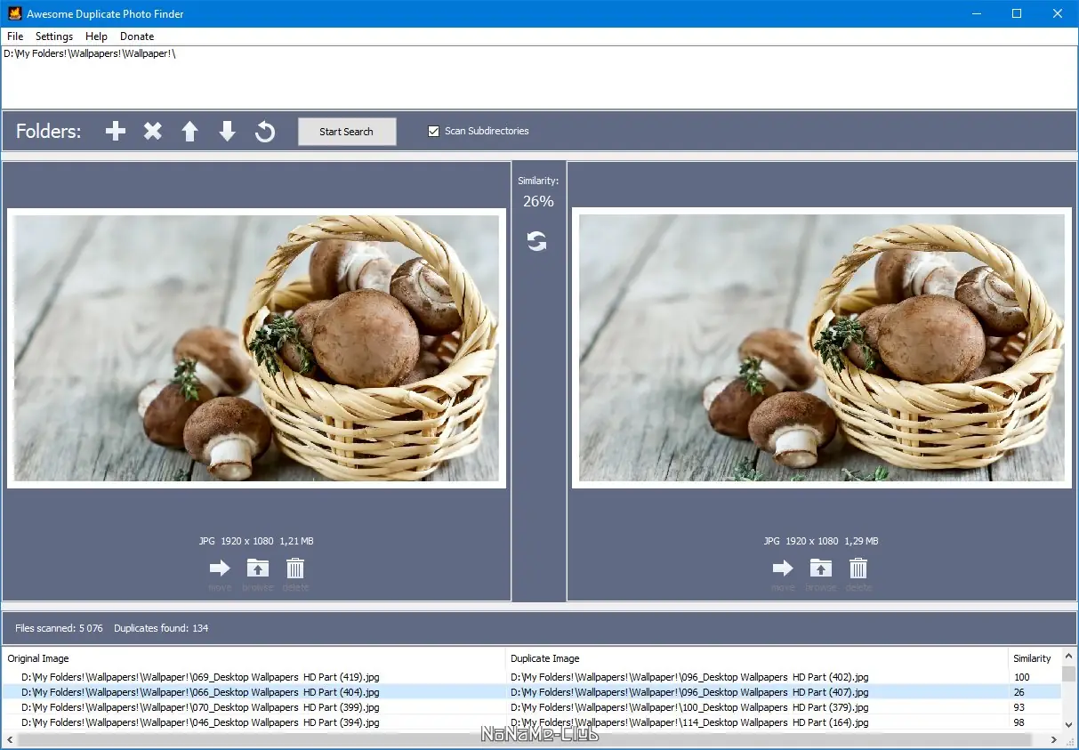The image size is (1079, 750).
Task: Move the right image using arrow icon
Action: (783, 569)
